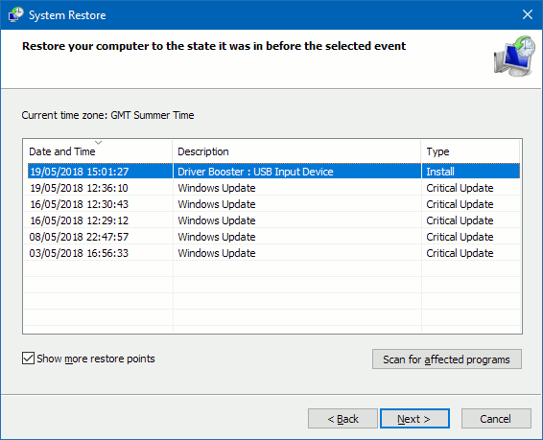Click Critical Update type in 16/05/2018 12:29:12 row
The image size is (543, 440).
460,220
